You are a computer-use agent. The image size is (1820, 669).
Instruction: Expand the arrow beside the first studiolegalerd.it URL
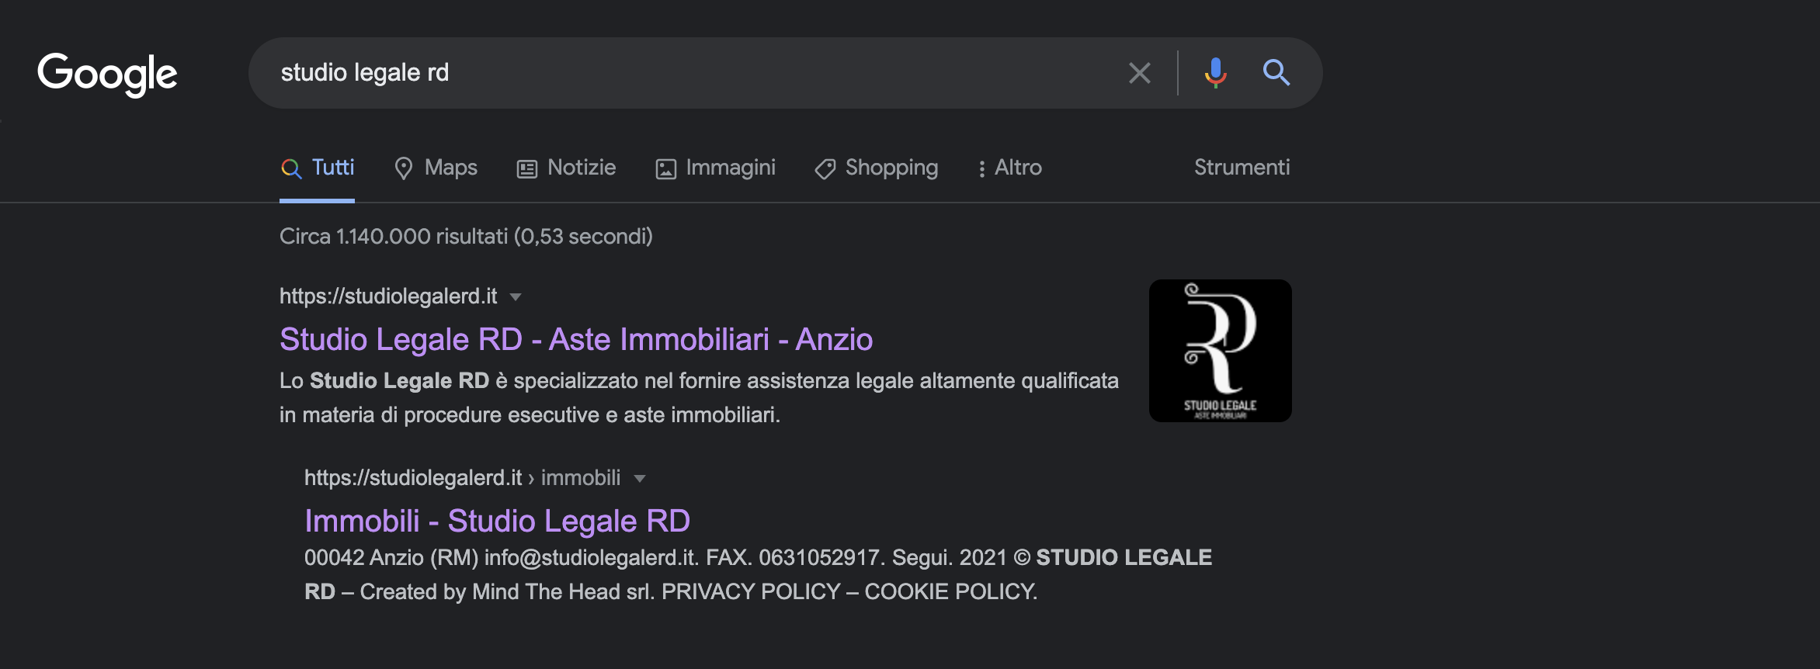pos(516,297)
